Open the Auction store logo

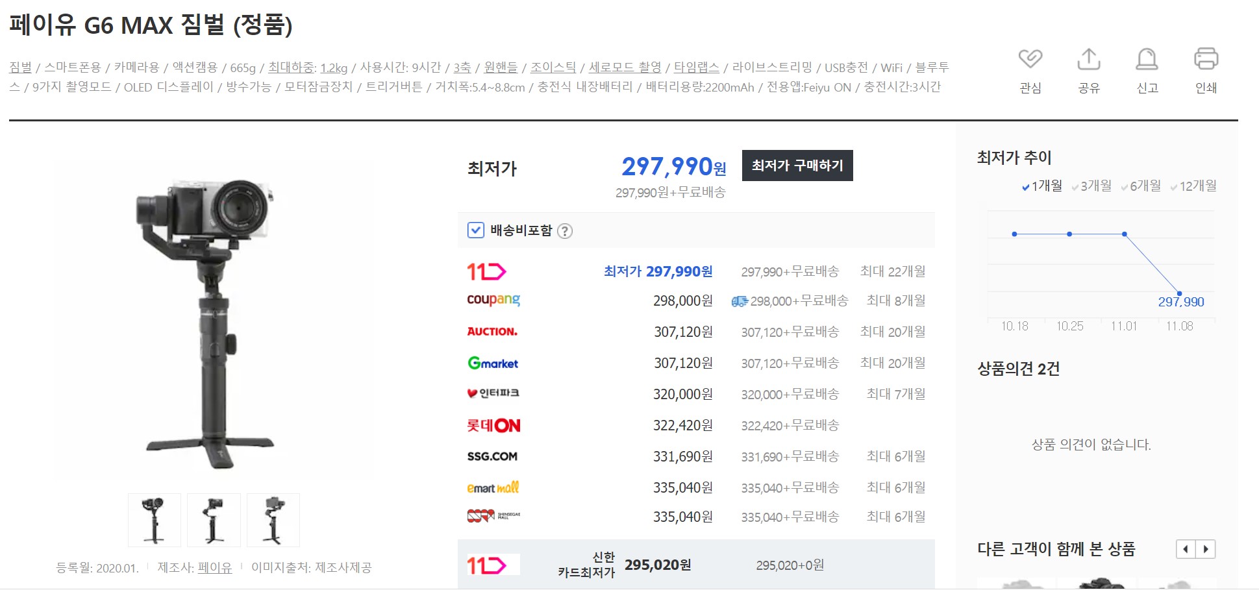click(x=492, y=332)
